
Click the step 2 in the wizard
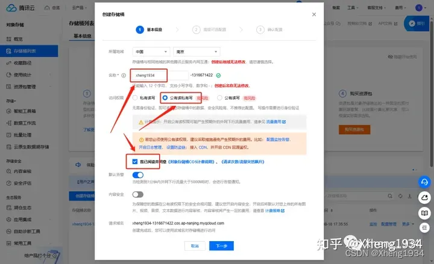tap(209, 29)
